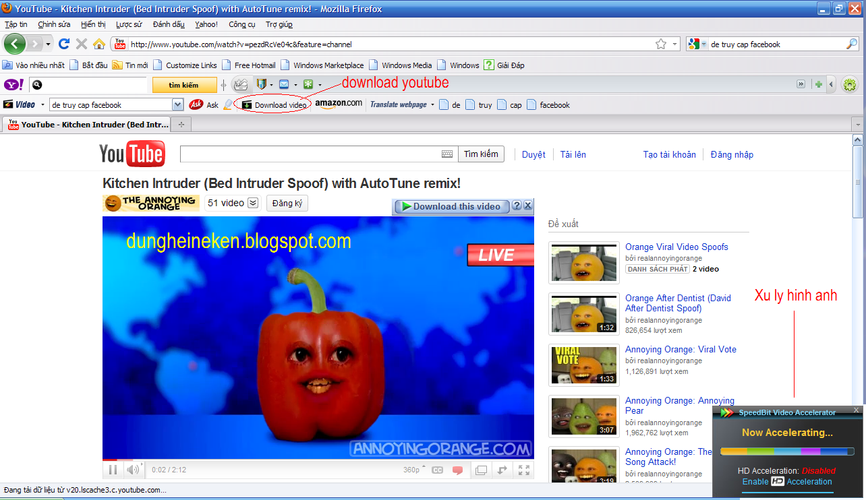Open the Yahoo Mail envelope icon
The height and width of the screenshot is (500, 866).
coord(284,84)
